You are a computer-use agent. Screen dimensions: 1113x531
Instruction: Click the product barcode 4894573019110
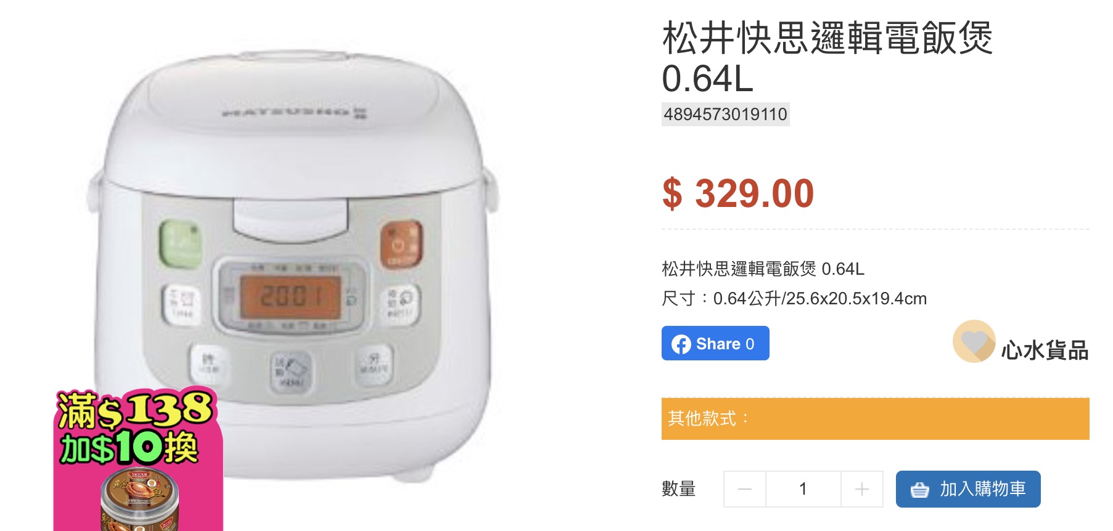pyautogui.click(x=726, y=115)
